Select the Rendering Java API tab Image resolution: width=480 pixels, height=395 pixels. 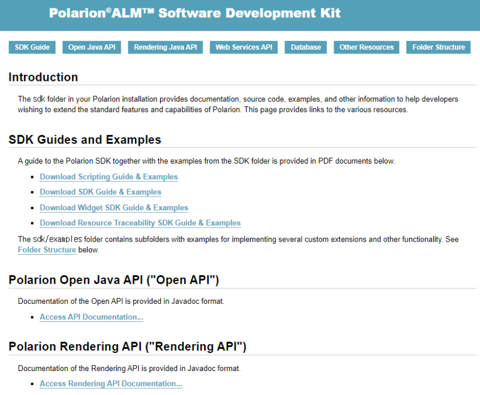[166, 47]
